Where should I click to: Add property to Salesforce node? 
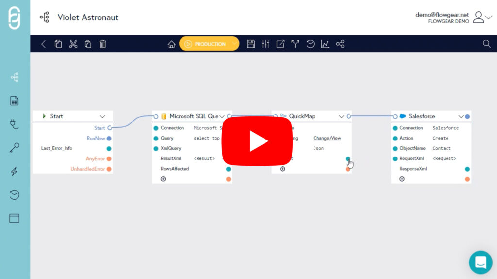tap(402, 179)
